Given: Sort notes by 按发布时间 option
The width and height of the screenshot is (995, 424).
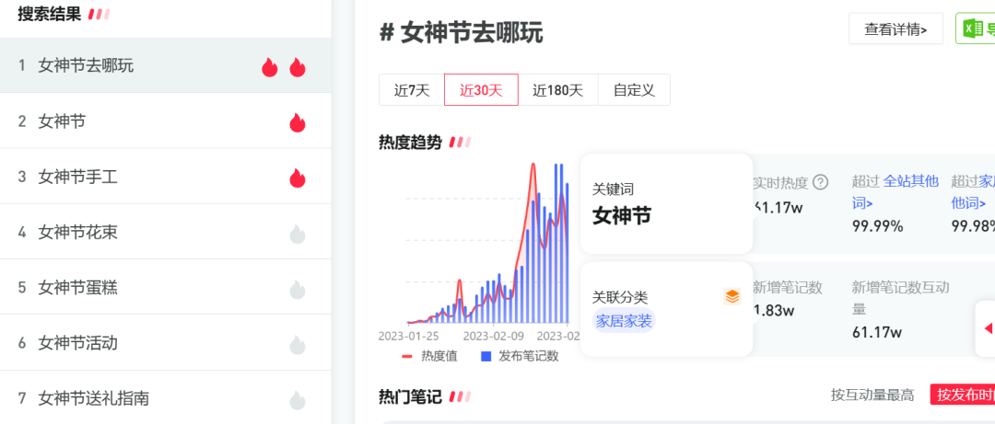Looking at the screenshot, I should point(963,395).
